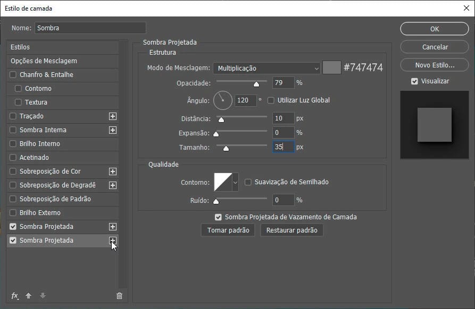Disable the Visualizar checkbox
Viewport: 475px width, 309px height.
pyautogui.click(x=413, y=81)
